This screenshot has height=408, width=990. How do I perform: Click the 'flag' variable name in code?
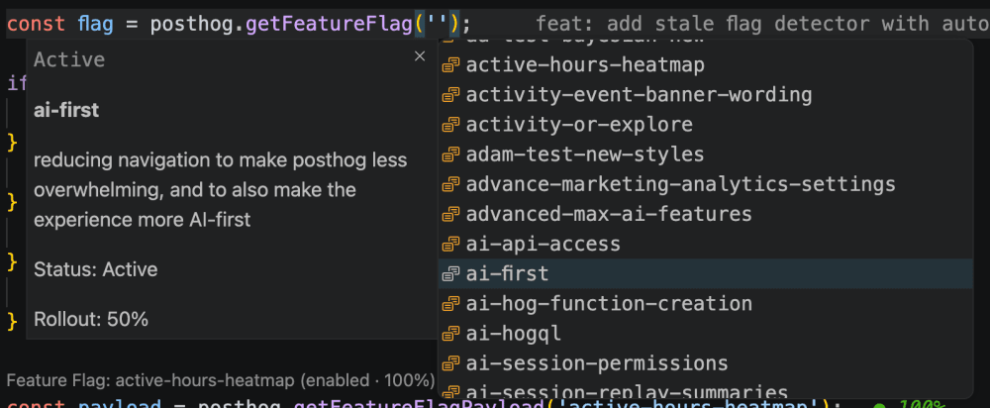pos(95,25)
